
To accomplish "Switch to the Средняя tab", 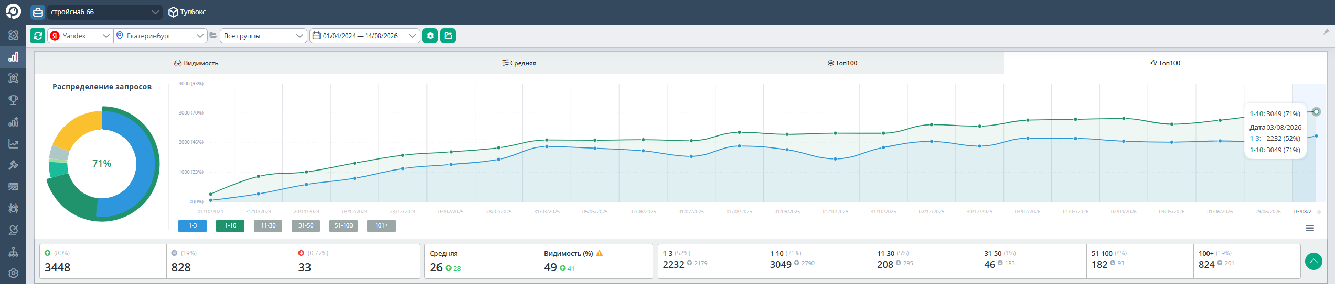I will (519, 63).
